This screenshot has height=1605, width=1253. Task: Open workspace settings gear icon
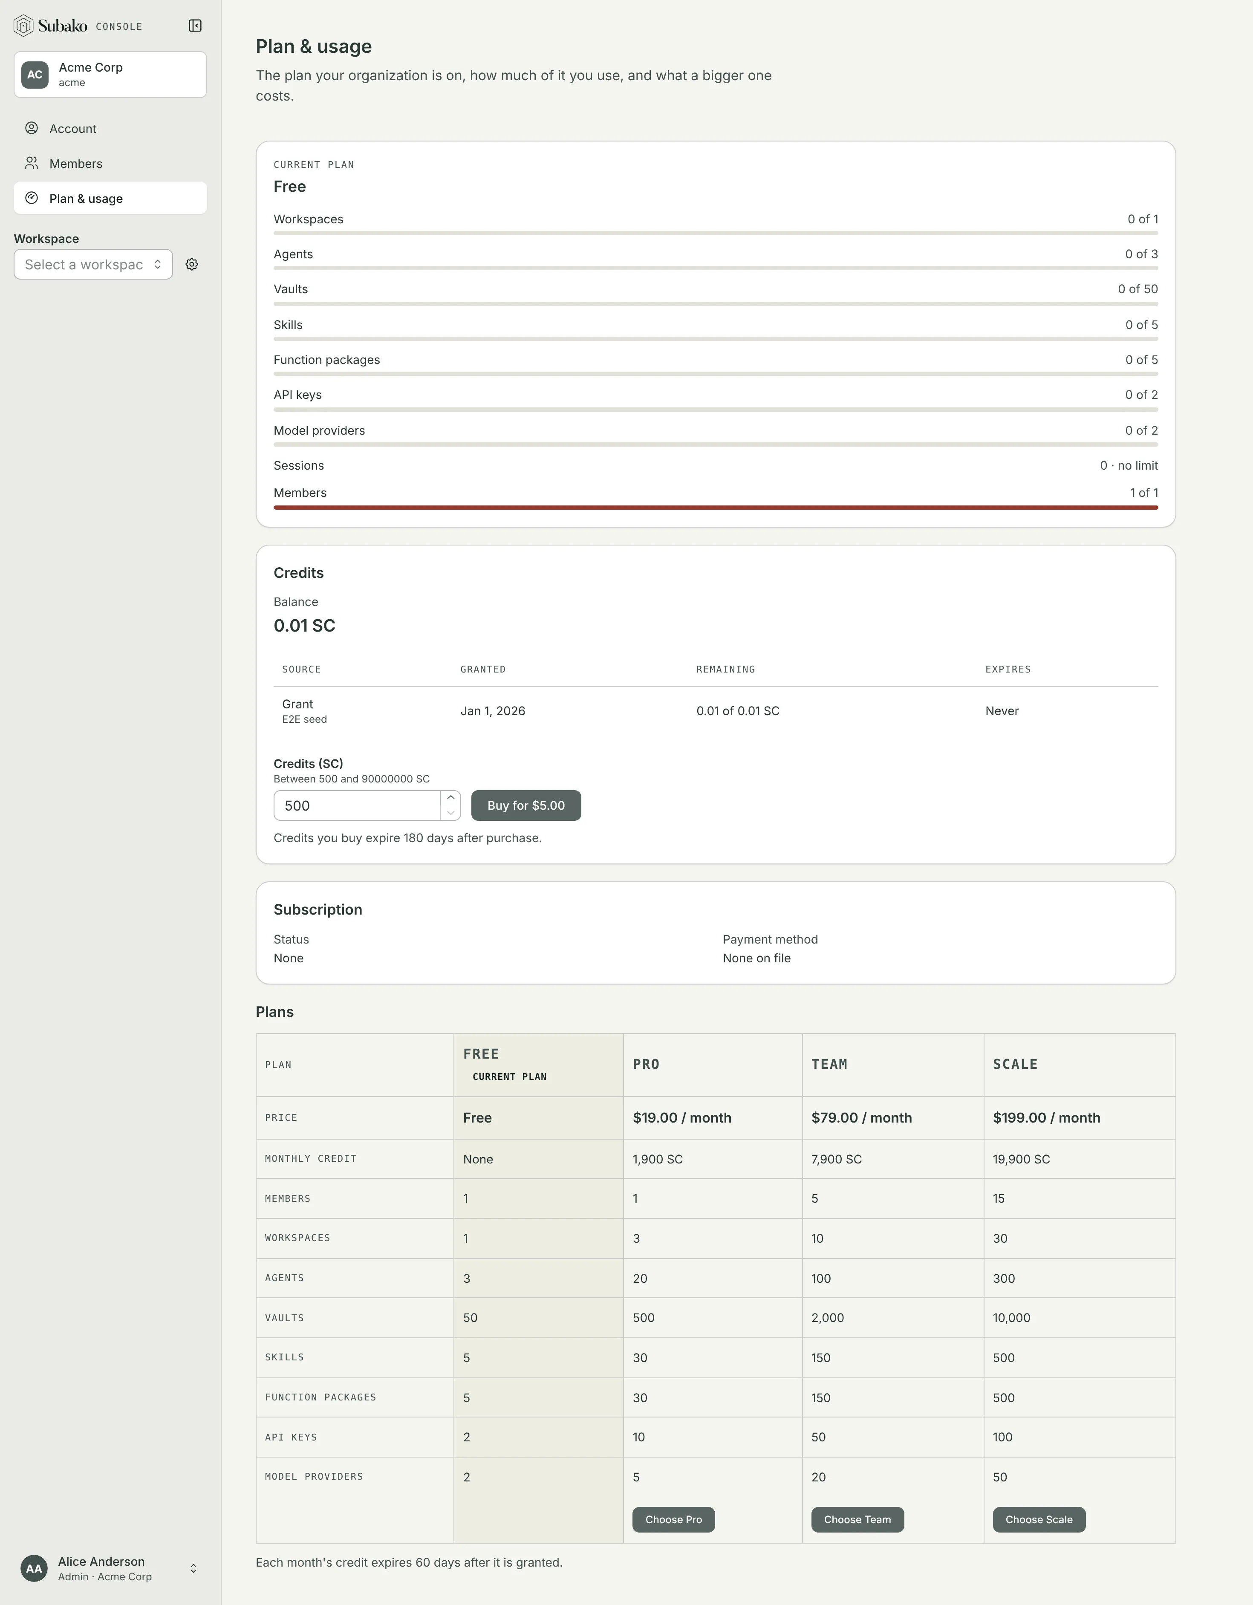coord(192,265)
